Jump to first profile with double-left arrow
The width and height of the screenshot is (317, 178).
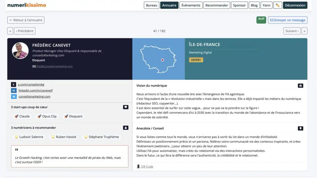tap(10, 31)
